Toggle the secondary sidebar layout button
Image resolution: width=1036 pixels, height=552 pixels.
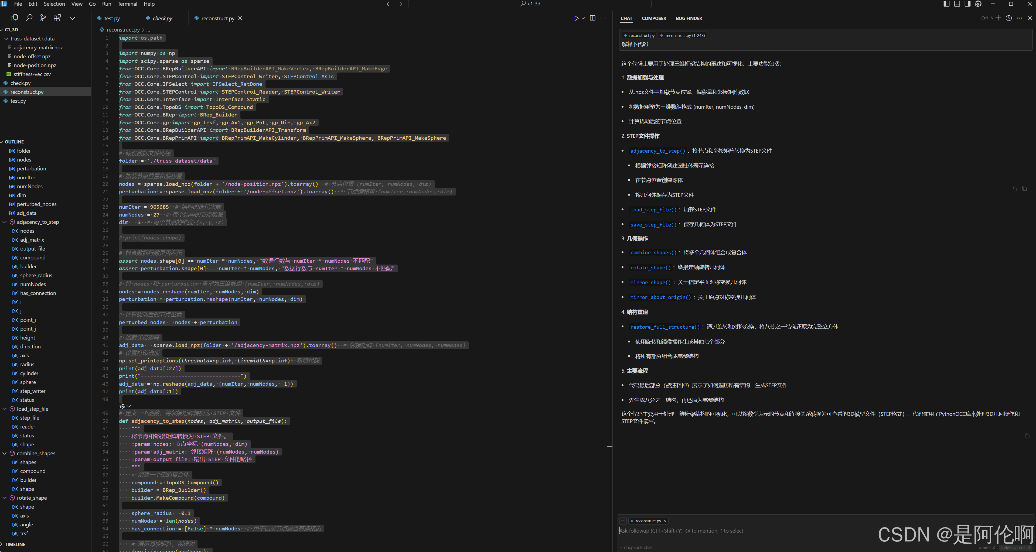968,4
